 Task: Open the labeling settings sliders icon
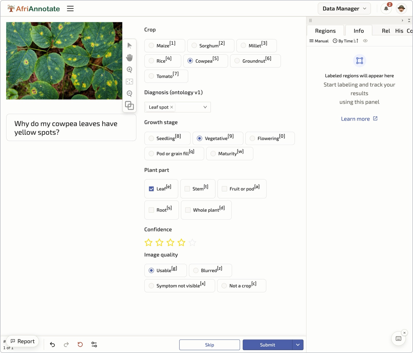pyautogui.click(x=94, y=344)
